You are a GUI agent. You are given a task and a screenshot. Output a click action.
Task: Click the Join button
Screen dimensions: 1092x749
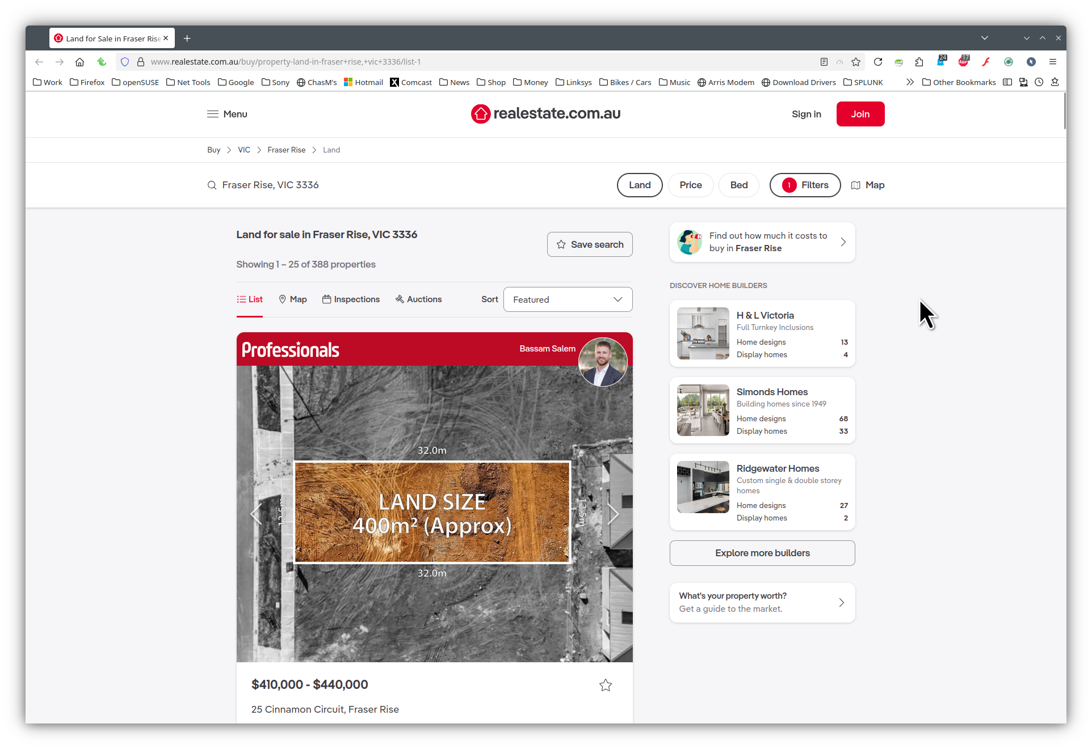[x=860, y=114]
